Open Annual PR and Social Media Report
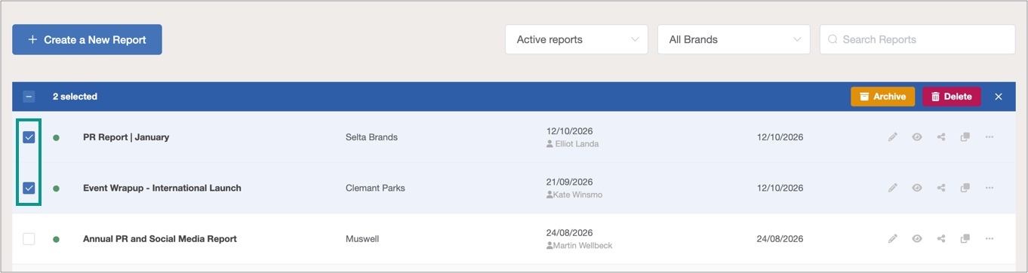Viewport: 1028px width, 273px height. (x=160, y=239)
